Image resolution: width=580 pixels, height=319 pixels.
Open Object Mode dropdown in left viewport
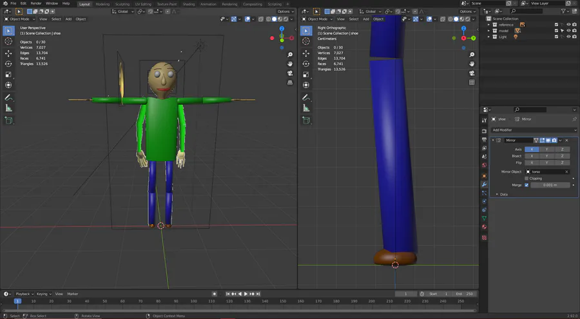(x=19, y=19)
